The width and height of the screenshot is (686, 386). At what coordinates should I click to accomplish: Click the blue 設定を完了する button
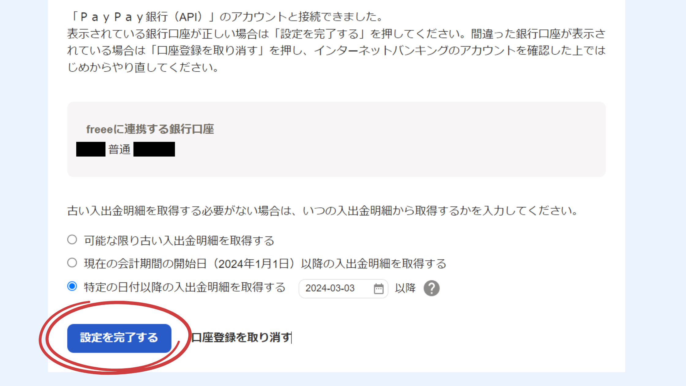click(119, 338)
